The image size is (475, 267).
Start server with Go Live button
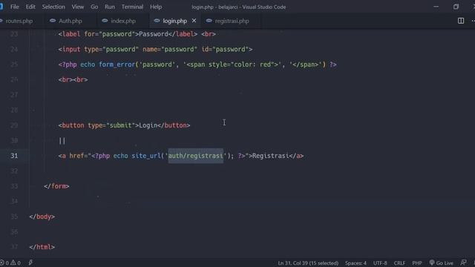pos(442,263)
